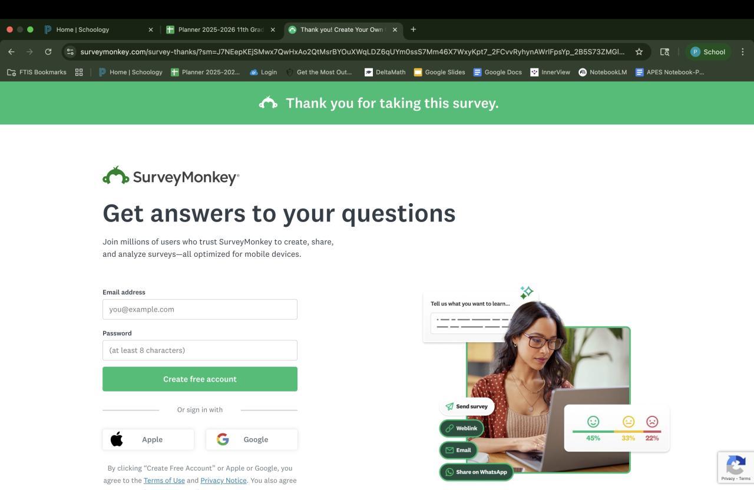Screen dimensions: 754x490
Task: Click the SurveyMonkey logo
Action: click(171, 176)
